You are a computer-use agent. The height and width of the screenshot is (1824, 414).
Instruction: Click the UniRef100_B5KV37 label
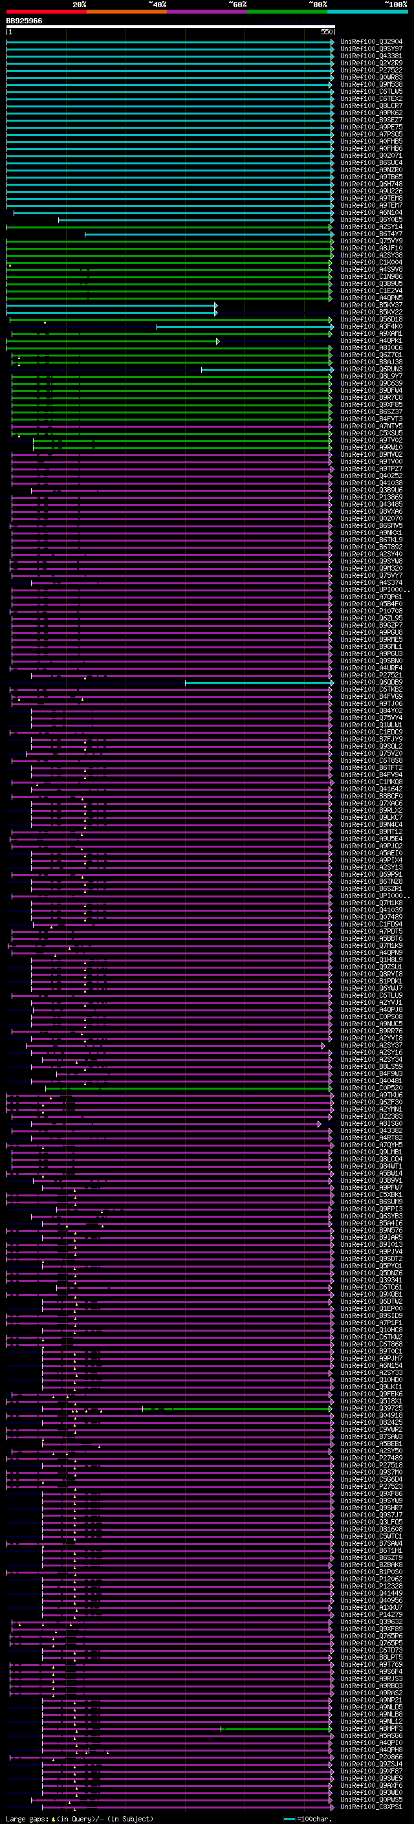(x=371, y=305)
